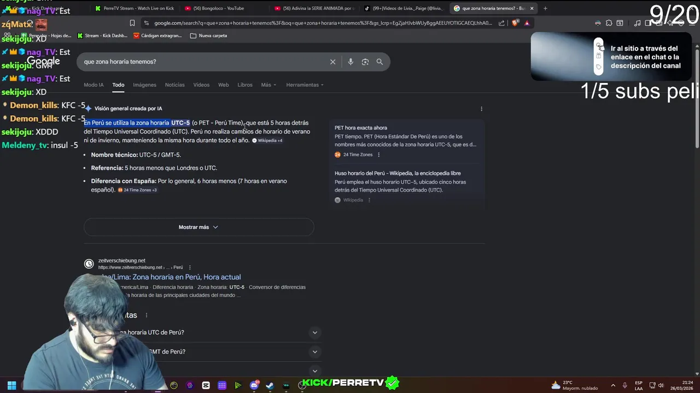Click the magnifier search submit icon
This screenshot has height=393, width=700.
(x=380, y=62)
